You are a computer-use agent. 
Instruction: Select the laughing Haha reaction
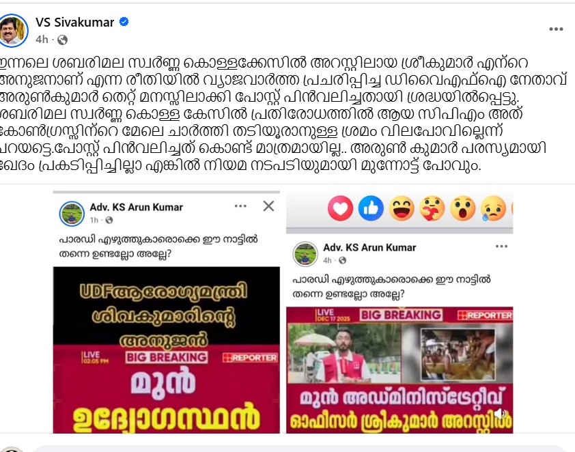pos(402,208)
